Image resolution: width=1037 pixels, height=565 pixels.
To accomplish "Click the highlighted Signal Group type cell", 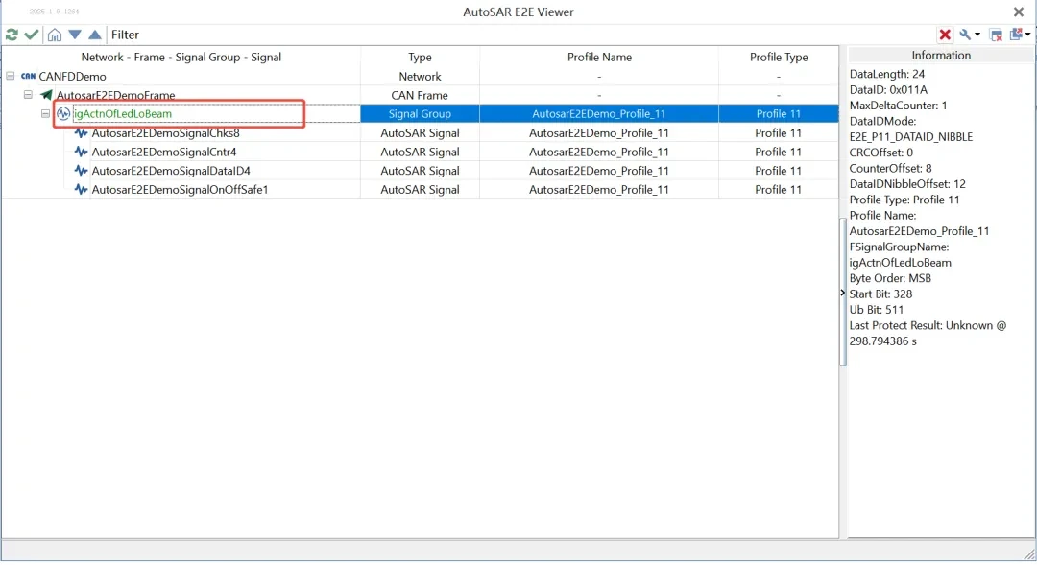I will (420, 113).
